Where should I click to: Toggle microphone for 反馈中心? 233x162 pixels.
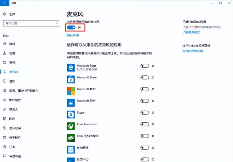click(145, 159)
